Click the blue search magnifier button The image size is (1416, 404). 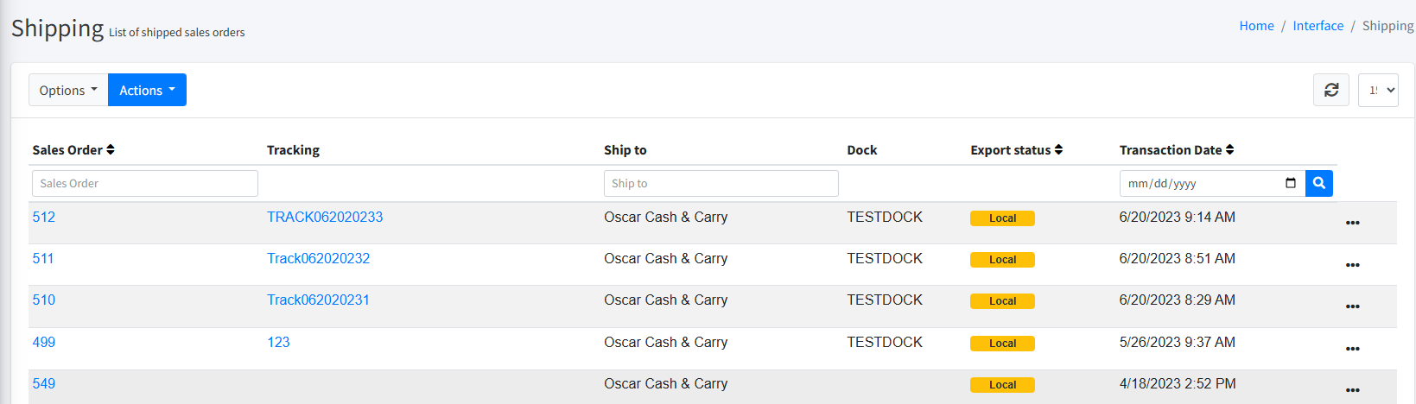[1318, 183]
